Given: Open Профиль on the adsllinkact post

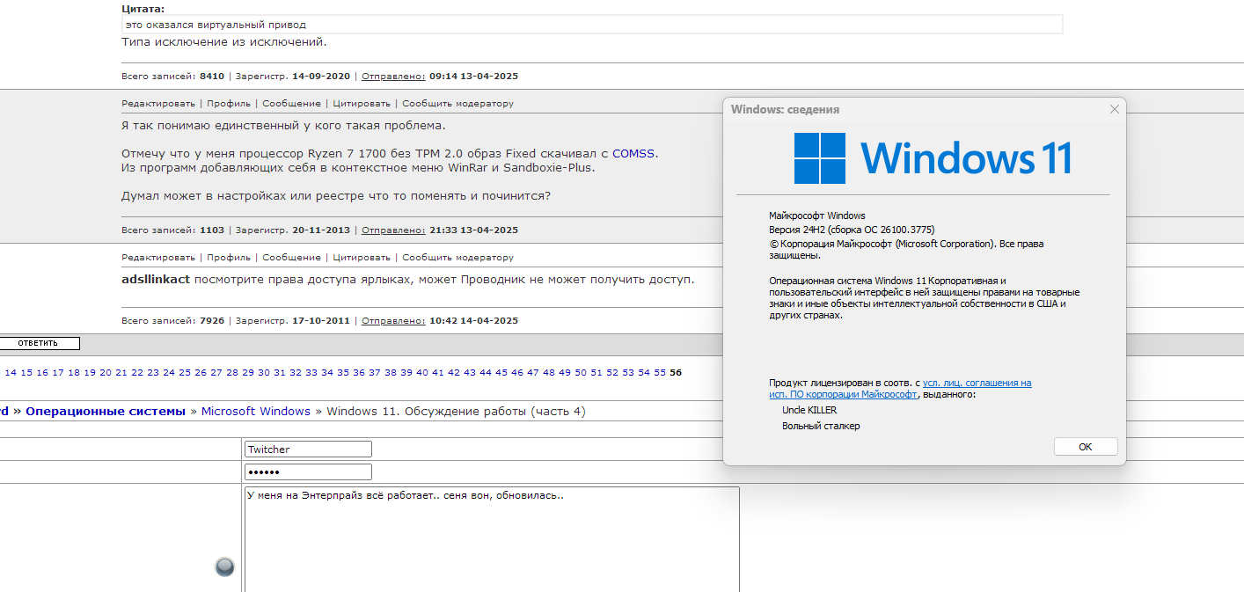Looking at the screenshot, I should (x=229, y=258).
